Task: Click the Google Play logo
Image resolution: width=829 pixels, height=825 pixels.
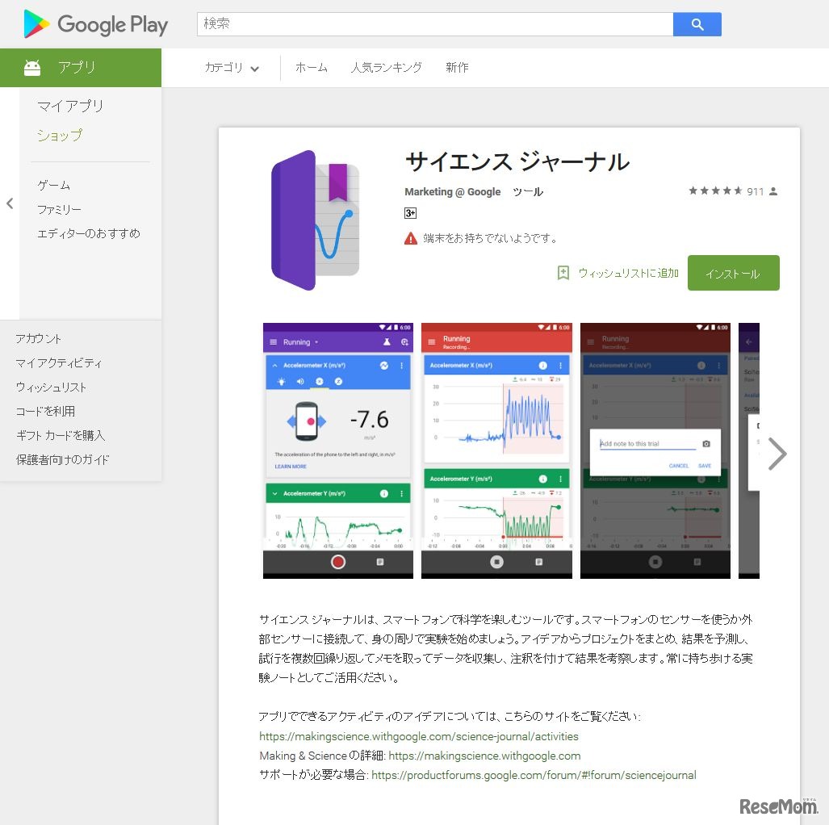Action: pos(96,24)
